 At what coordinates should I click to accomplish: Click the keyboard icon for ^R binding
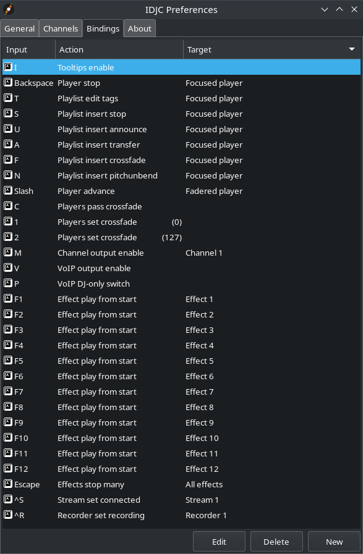(x=8, y=515)
